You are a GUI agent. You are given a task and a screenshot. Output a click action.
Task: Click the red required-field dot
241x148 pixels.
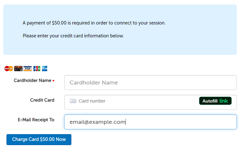(53, 81)
